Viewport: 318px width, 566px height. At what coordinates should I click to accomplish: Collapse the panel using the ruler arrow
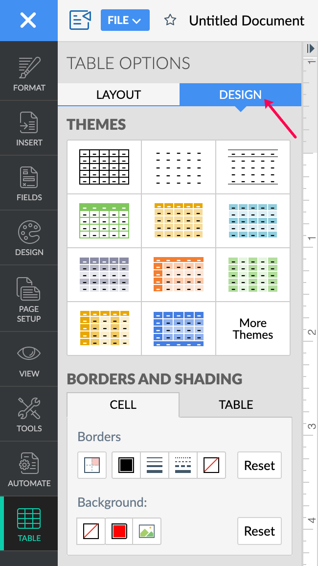pos(310,48)
